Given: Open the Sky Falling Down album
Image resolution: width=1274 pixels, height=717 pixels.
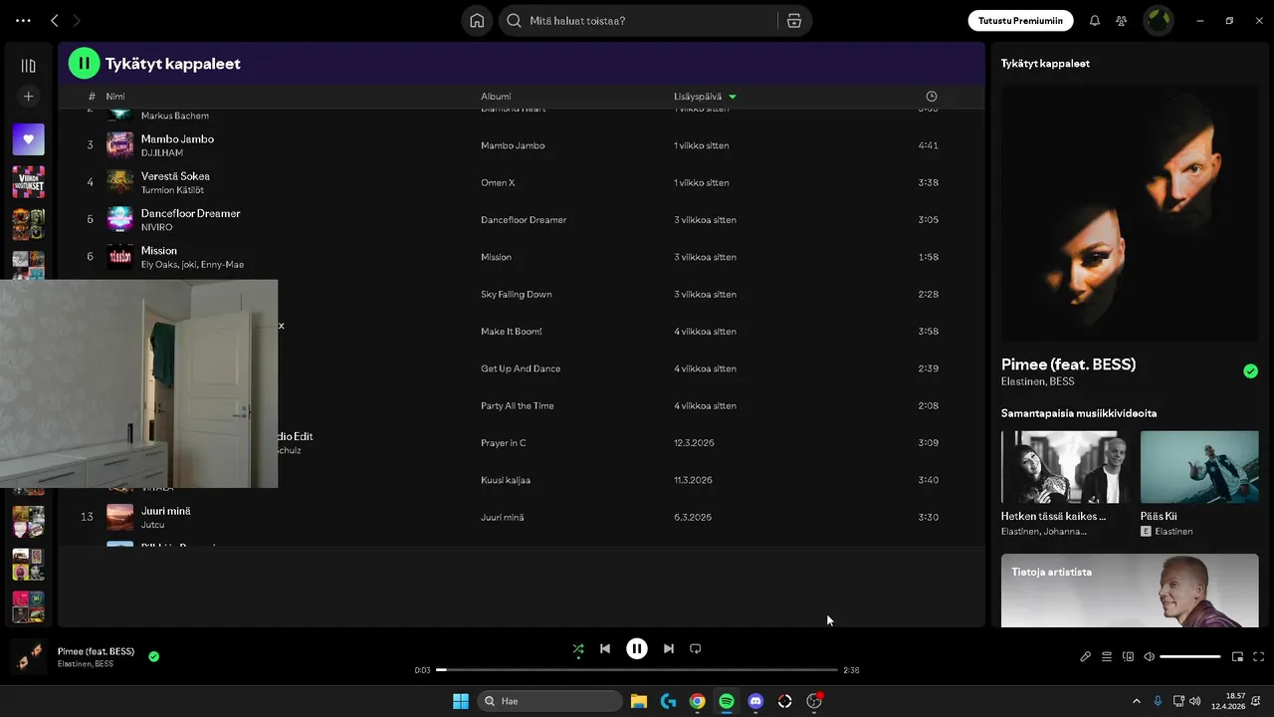Looking at the screenshot, I should point(517,294).
